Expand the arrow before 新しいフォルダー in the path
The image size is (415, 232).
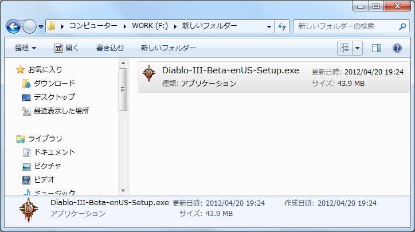pyautogui.click(x=175, y=26)
